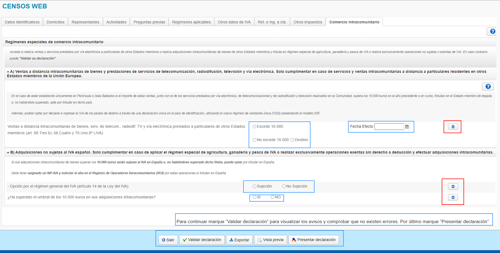The height and width of the screenshot is (253, 500).
Task: Click Exportar button with download icon
Action: tap(239, 240)
